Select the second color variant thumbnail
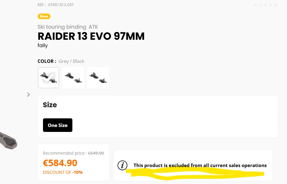287x184 pixels. pyautogui.click(x=73, y=78)
